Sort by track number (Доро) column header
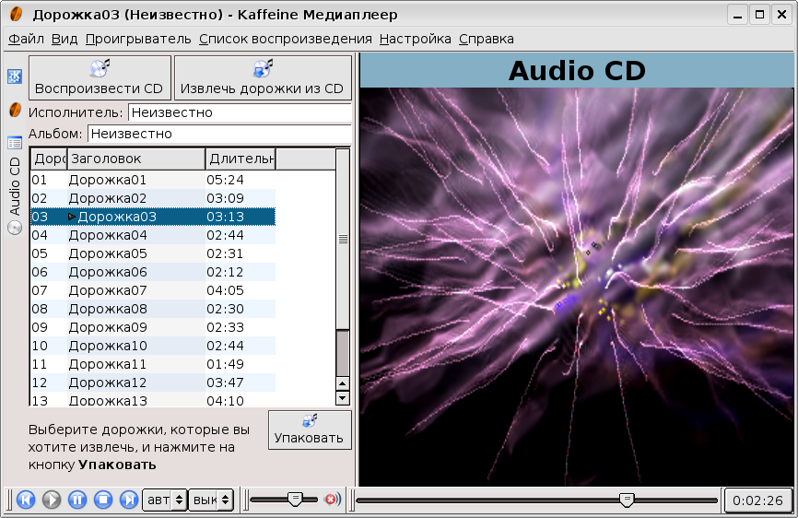 click(49, 159)
